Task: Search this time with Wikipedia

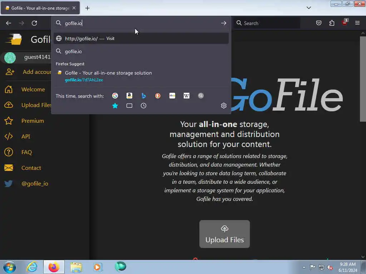Action: click(187, 96)
